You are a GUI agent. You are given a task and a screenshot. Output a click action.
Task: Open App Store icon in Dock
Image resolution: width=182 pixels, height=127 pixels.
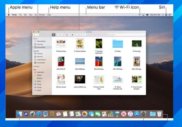(137, 114)
